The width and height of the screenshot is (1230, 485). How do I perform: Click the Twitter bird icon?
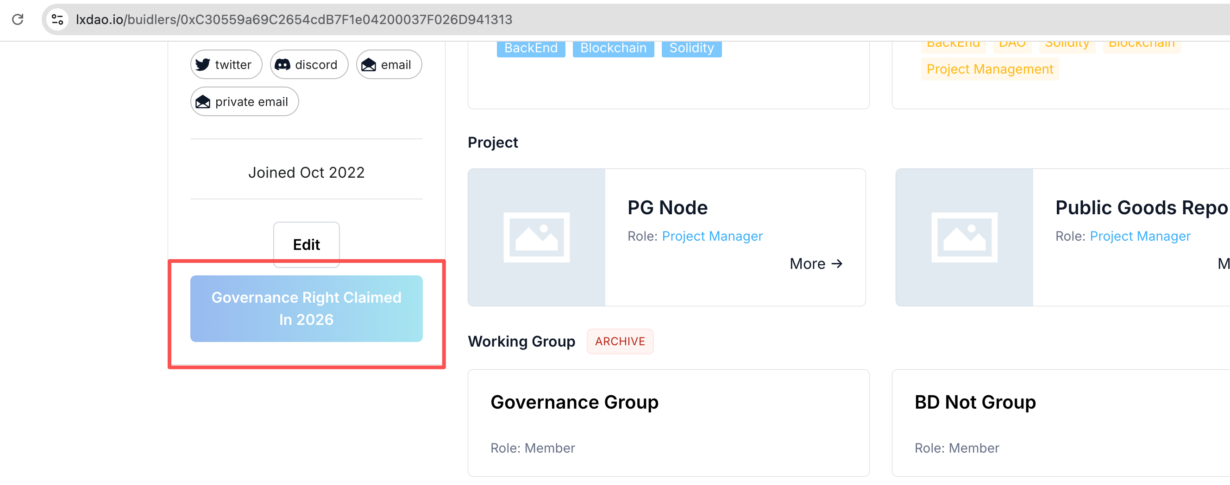203,64
